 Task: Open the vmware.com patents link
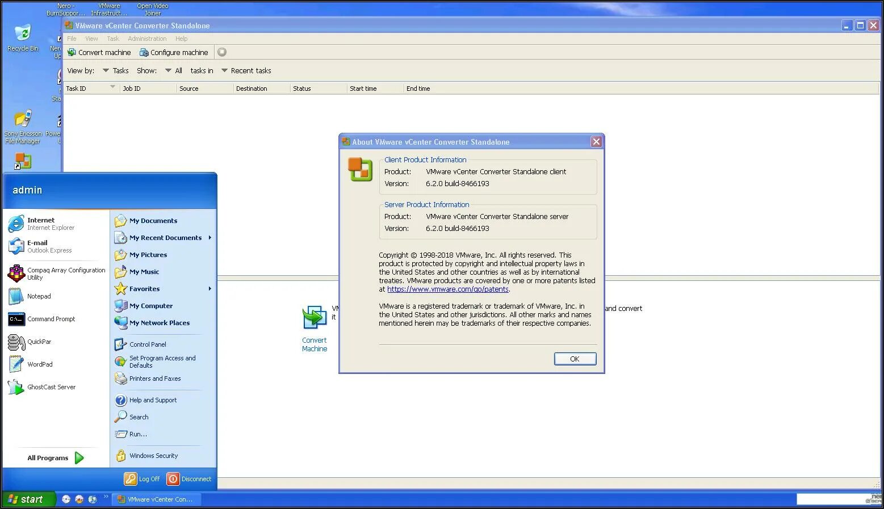pyautogui.click(x=447, y=289)
